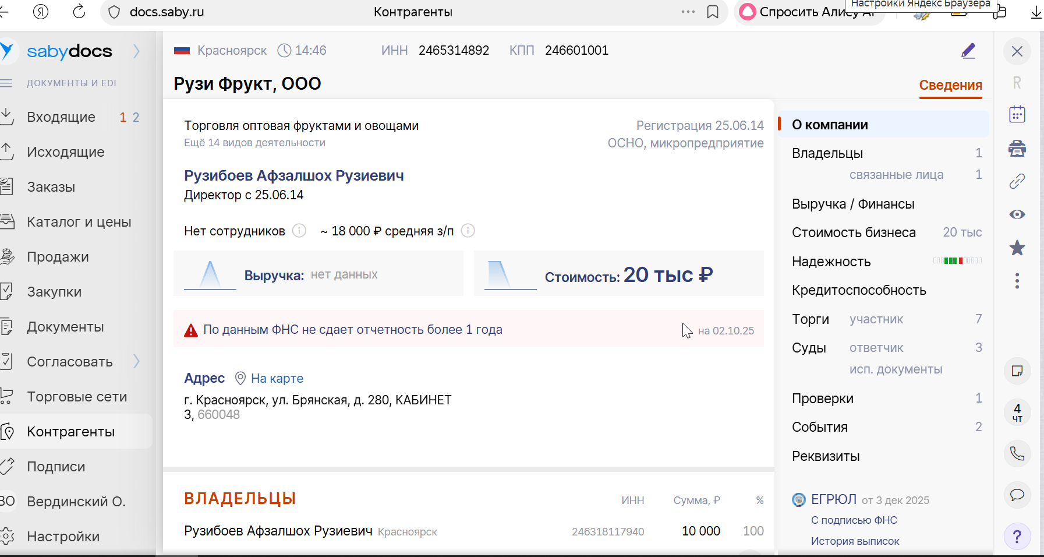Image resolution: width=1044 pixels, height=557 pixels.
Task: Open the browser downloads arrow icon
Action: [1036, 12]
